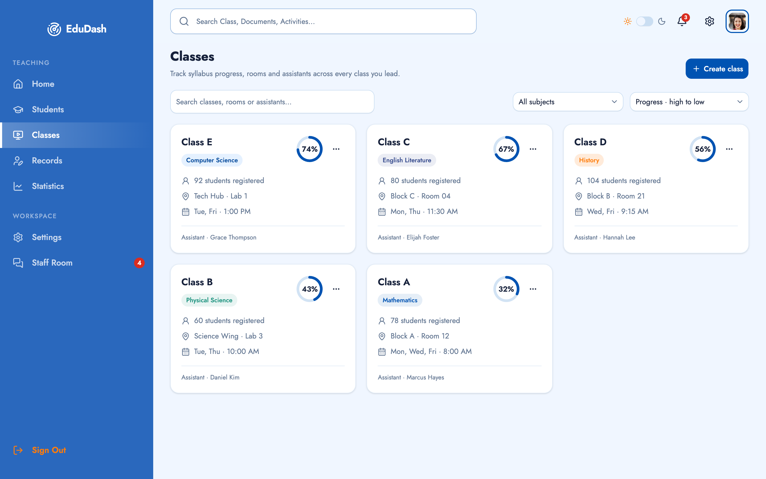Click the calendar icon on Class E card
766x479 pixels.
click(185, 212)
